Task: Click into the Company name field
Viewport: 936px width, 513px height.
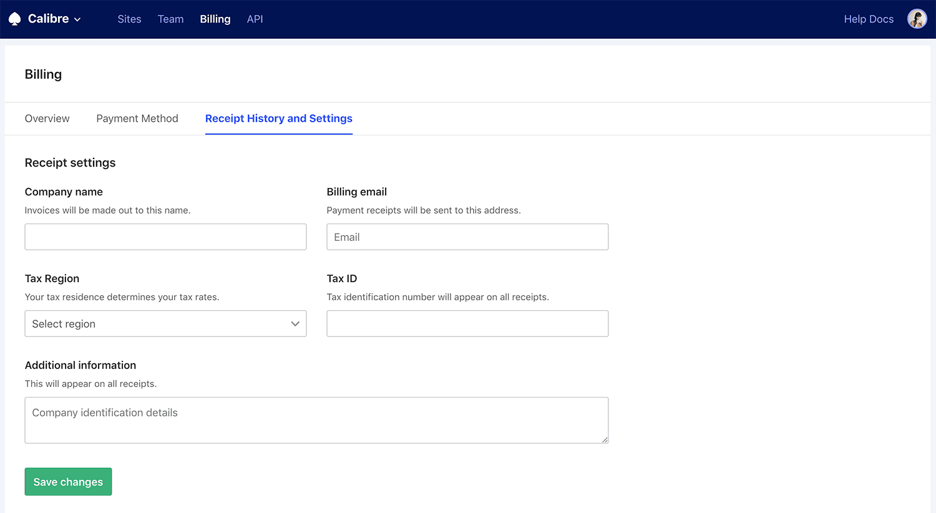Action: [165, 237]
